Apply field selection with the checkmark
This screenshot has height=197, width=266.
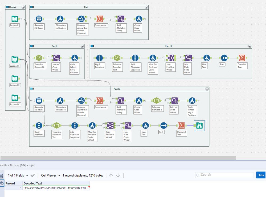pos(32,175)
